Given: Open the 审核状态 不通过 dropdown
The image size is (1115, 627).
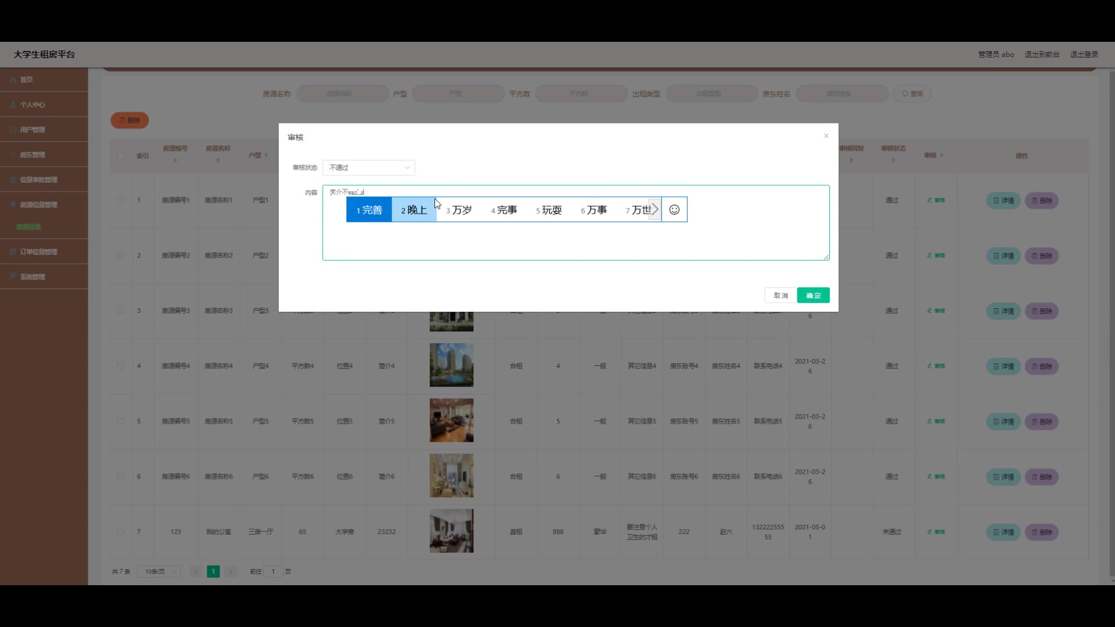Looking at the screenshot, I should (x=368, y=168).
